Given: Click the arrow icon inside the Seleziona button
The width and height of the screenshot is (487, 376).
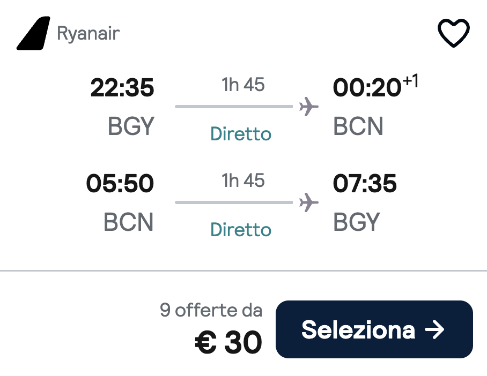Looking at the screenshot, I should tap(436, 329).
